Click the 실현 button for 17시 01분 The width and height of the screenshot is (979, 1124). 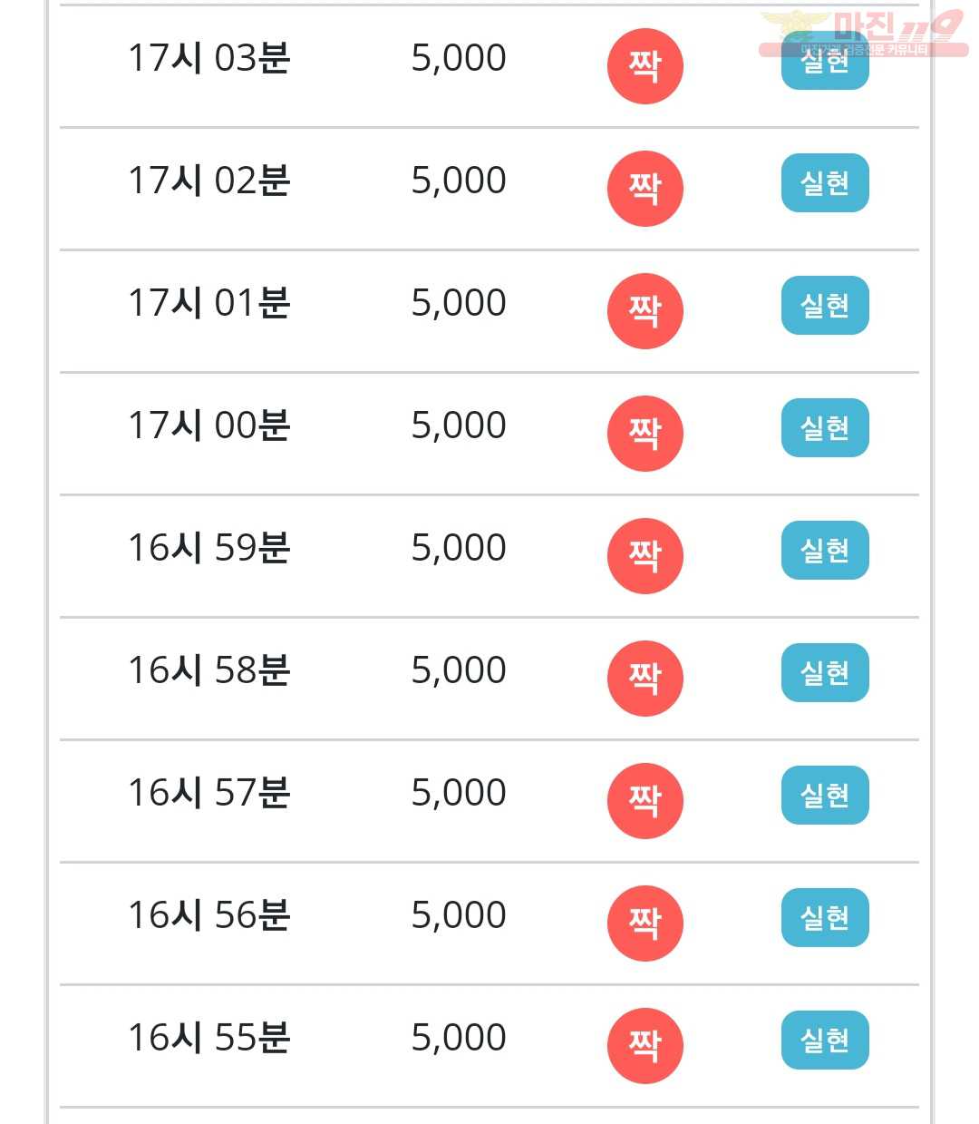(825, 306)
